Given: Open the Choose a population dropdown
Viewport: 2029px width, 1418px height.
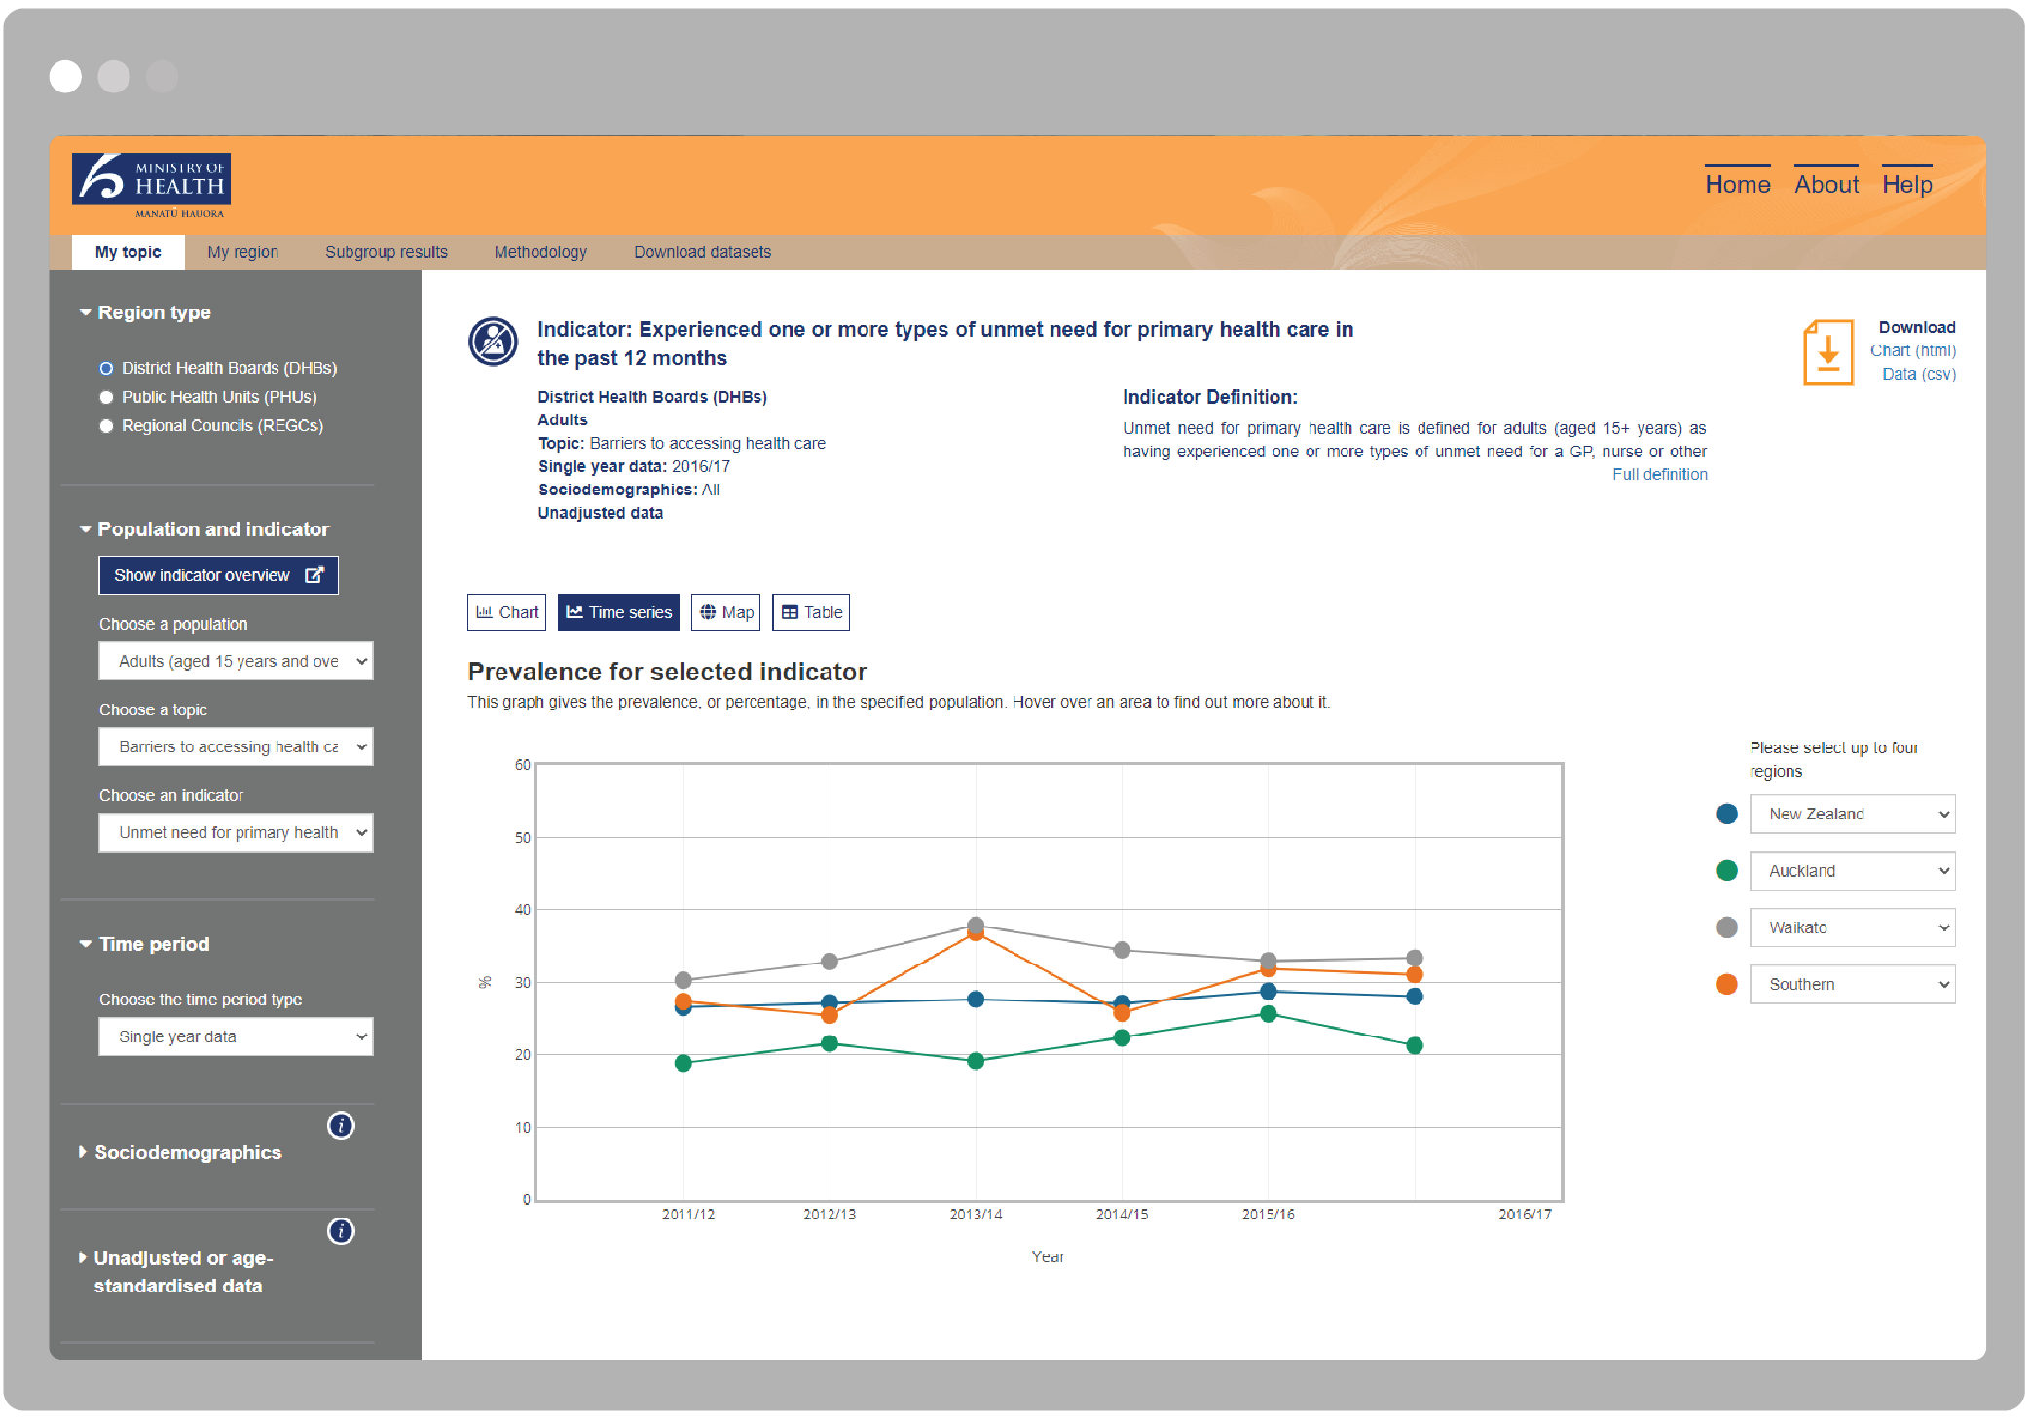Looking at the screenshot, I should 236,661.
